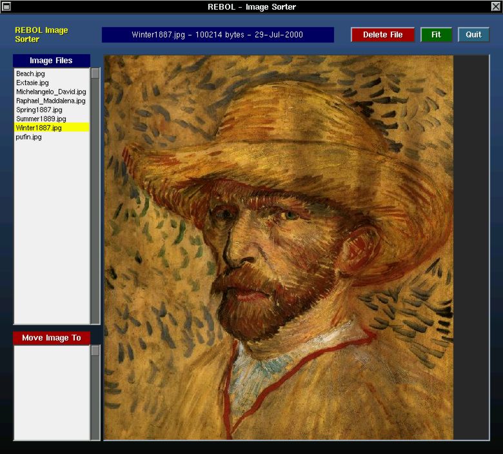This screenshot has height=454, width=503.
Task: Click the file info banner showing Winter1887.jpg
Action: point(217,35)
